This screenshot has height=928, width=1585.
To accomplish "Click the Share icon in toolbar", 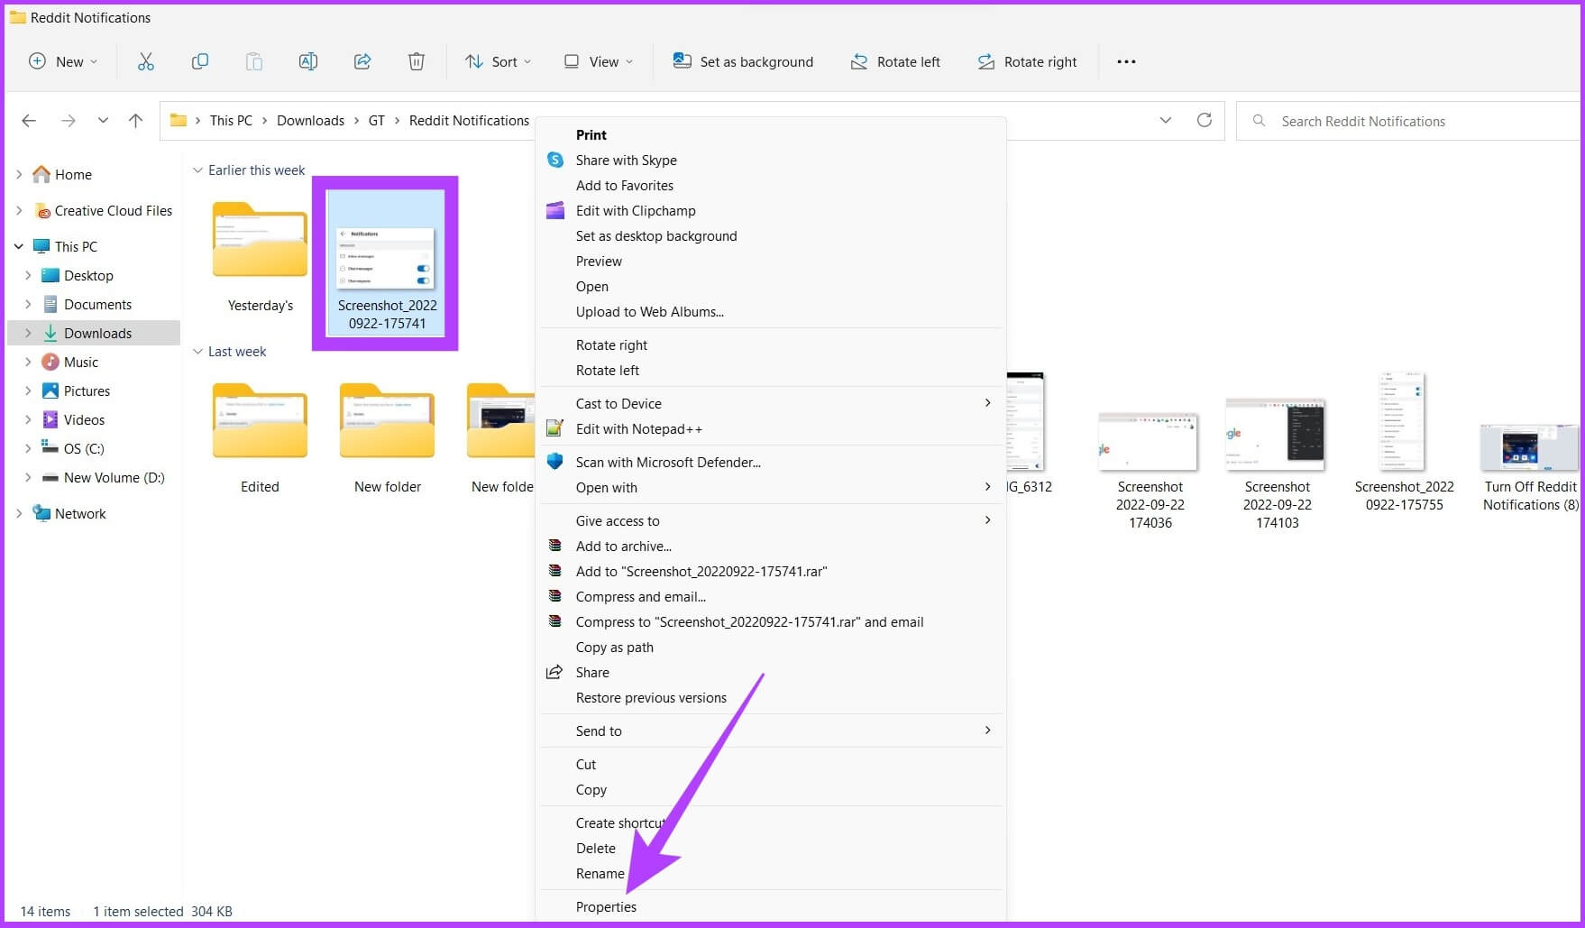I will tap(362, 61).
